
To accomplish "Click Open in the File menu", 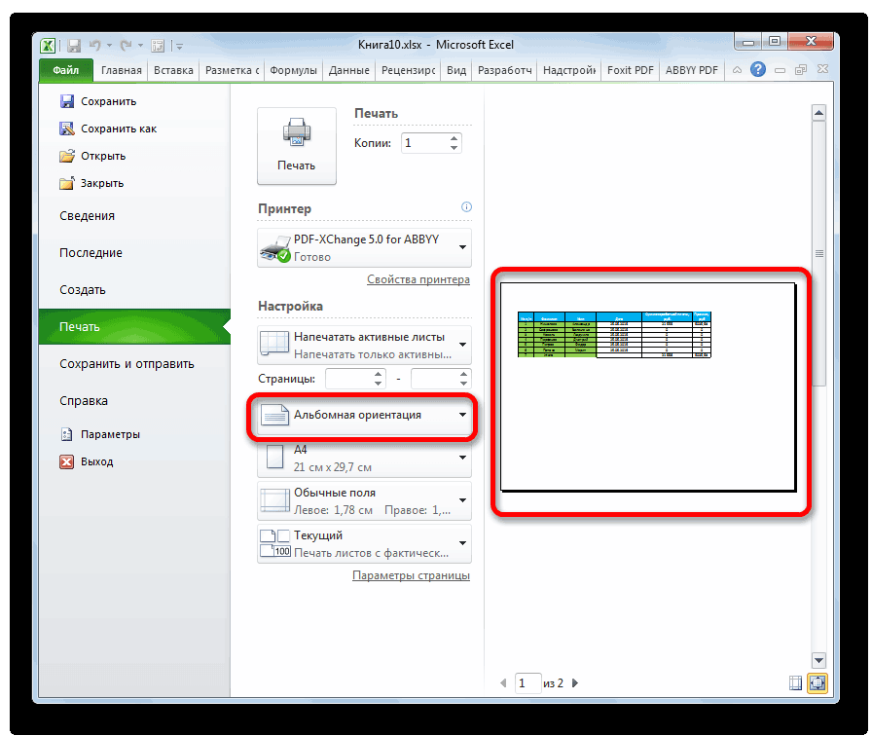I will (x=92, y=156).
